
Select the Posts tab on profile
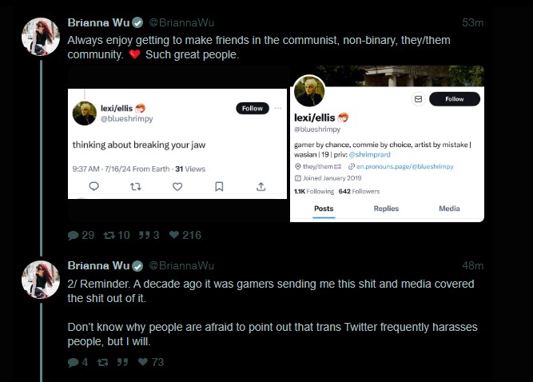click(324, 209)
